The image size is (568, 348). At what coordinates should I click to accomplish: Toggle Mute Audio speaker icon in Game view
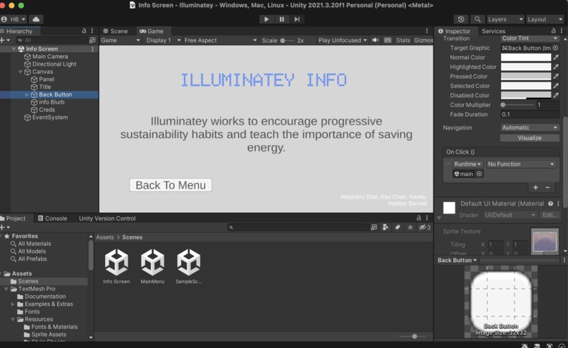tap(376, 40)
